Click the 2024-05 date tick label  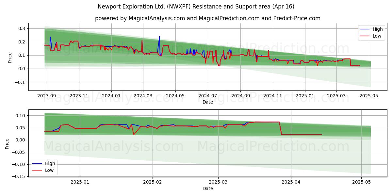pyautogui.click(x=175, y=96)
